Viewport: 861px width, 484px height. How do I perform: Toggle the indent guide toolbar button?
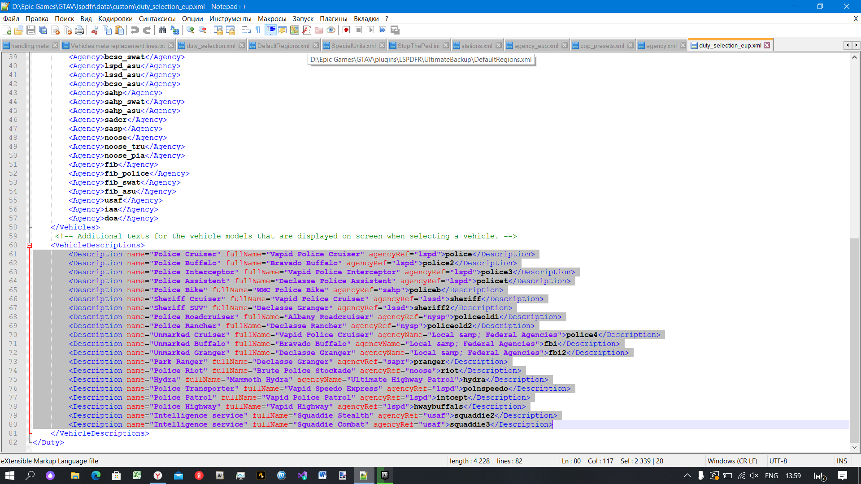pos(271,30)
